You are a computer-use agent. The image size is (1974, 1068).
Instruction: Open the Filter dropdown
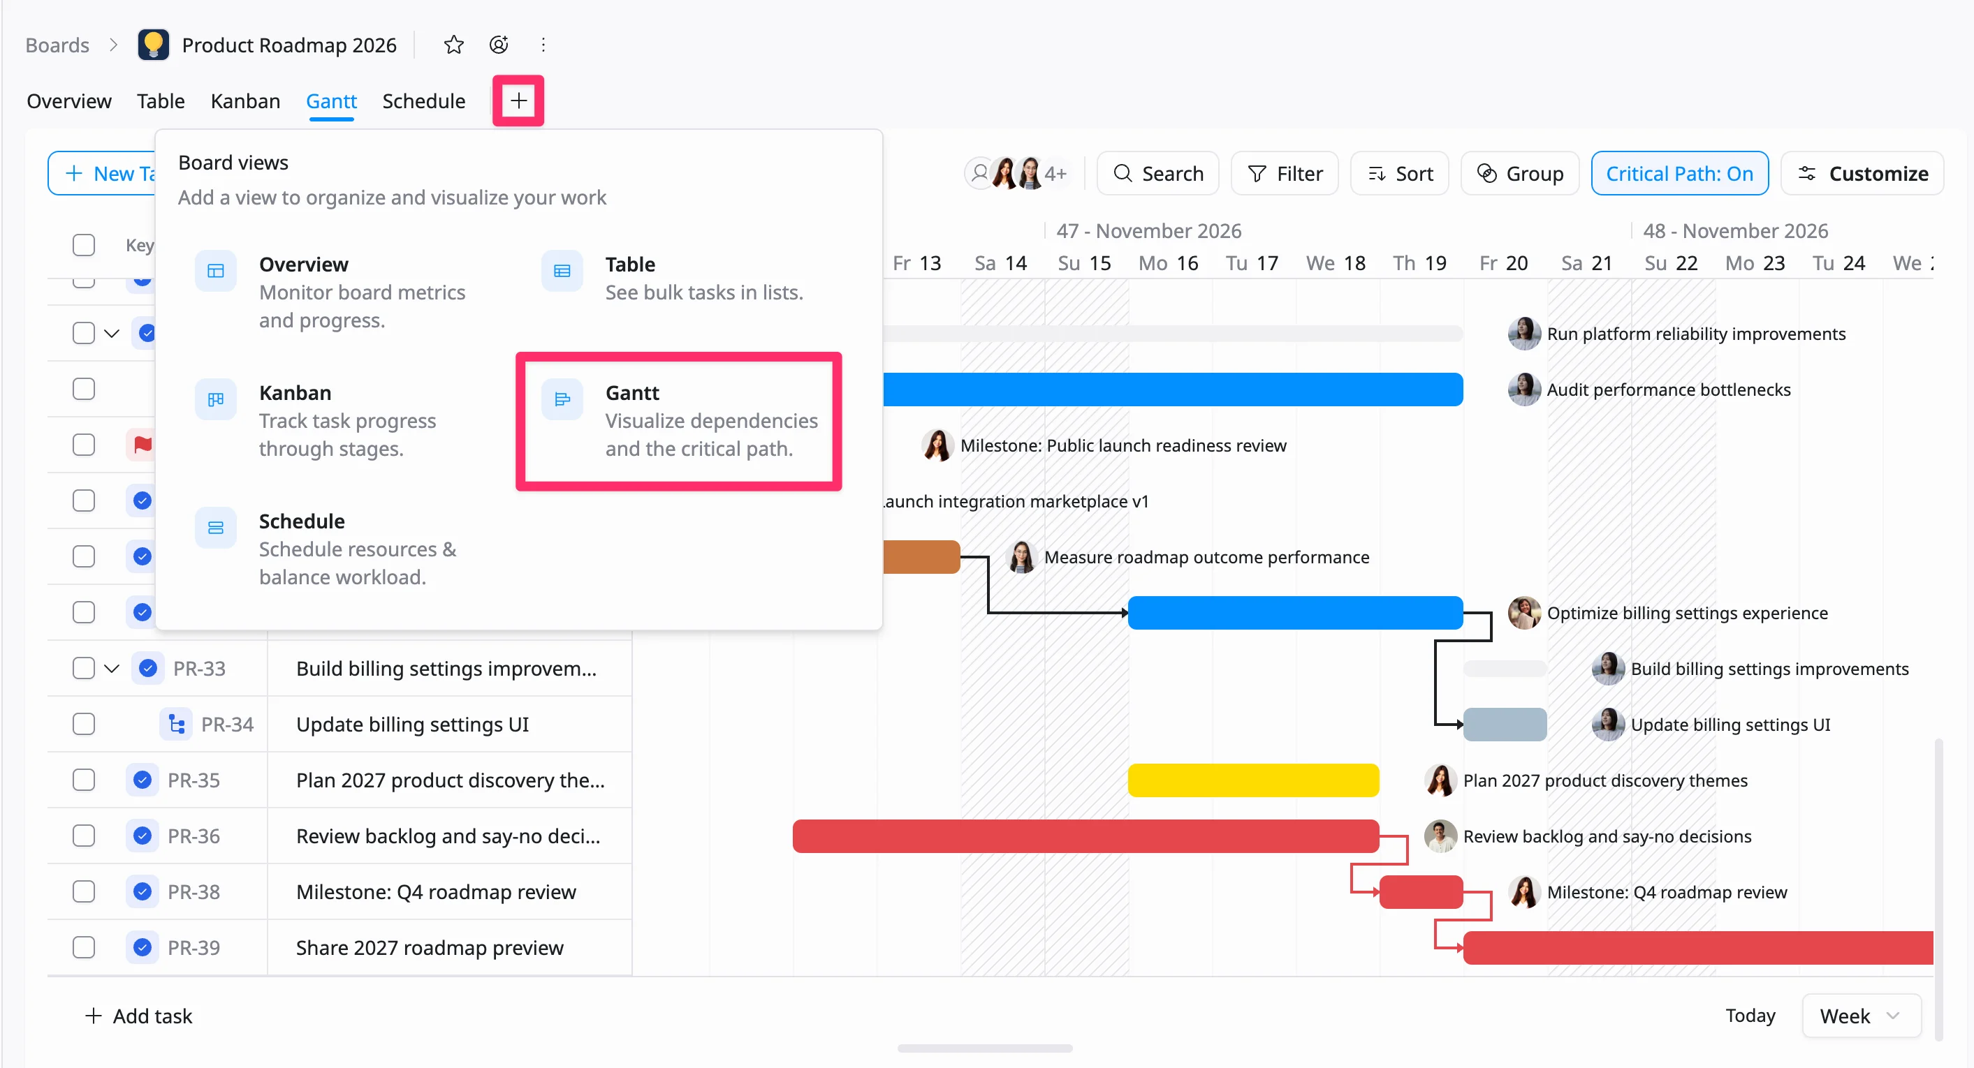tap(1285, 174)
